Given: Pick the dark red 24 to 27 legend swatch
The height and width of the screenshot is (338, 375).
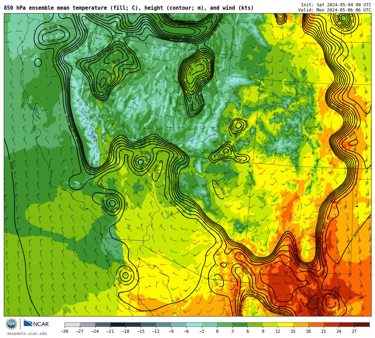Looking at the screenshot, I should tap(347, 324).
